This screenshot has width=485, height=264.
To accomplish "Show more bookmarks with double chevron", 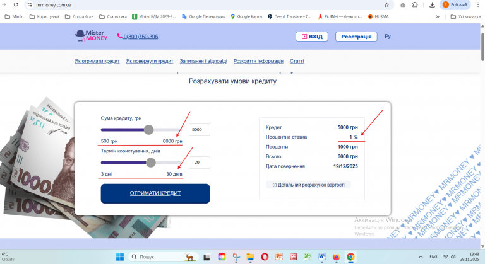I will (x=438, y=16).
